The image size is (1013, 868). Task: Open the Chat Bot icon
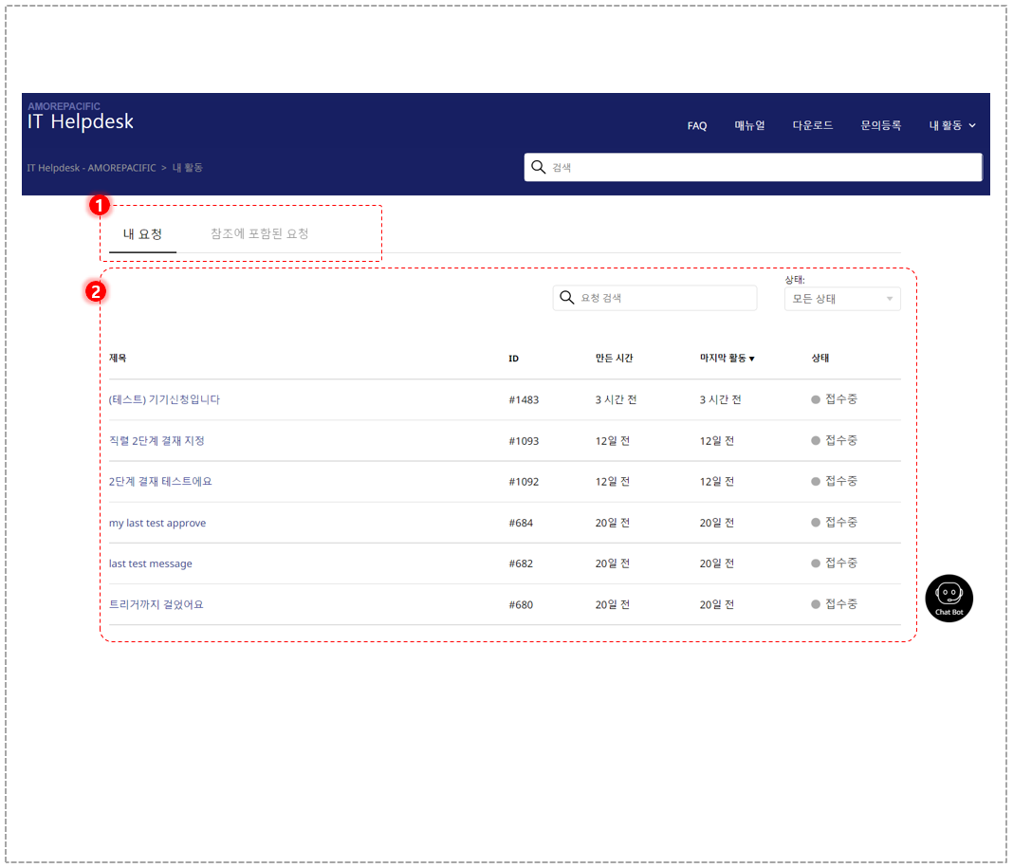pyautogui.click(x=949, y=598)
